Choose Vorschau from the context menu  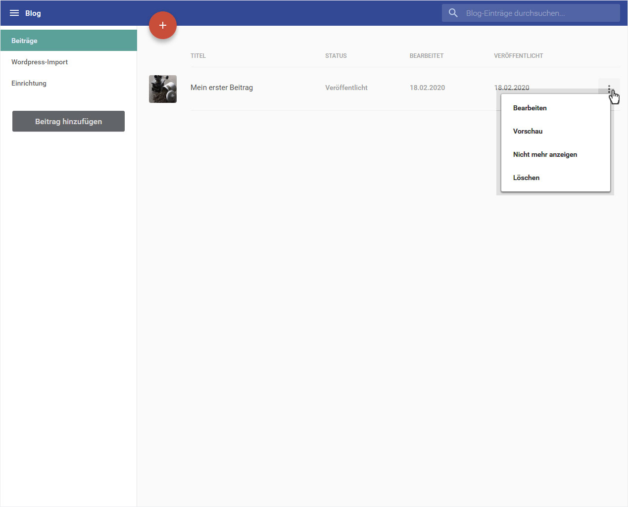556,131
